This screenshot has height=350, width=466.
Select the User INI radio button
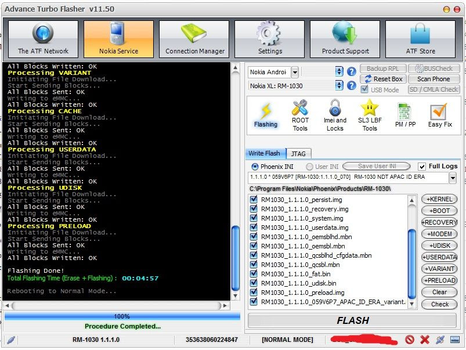point(309,167)
